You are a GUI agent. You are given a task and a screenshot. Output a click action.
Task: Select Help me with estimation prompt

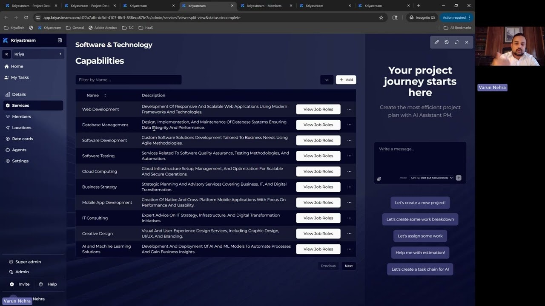pos(420,252)
